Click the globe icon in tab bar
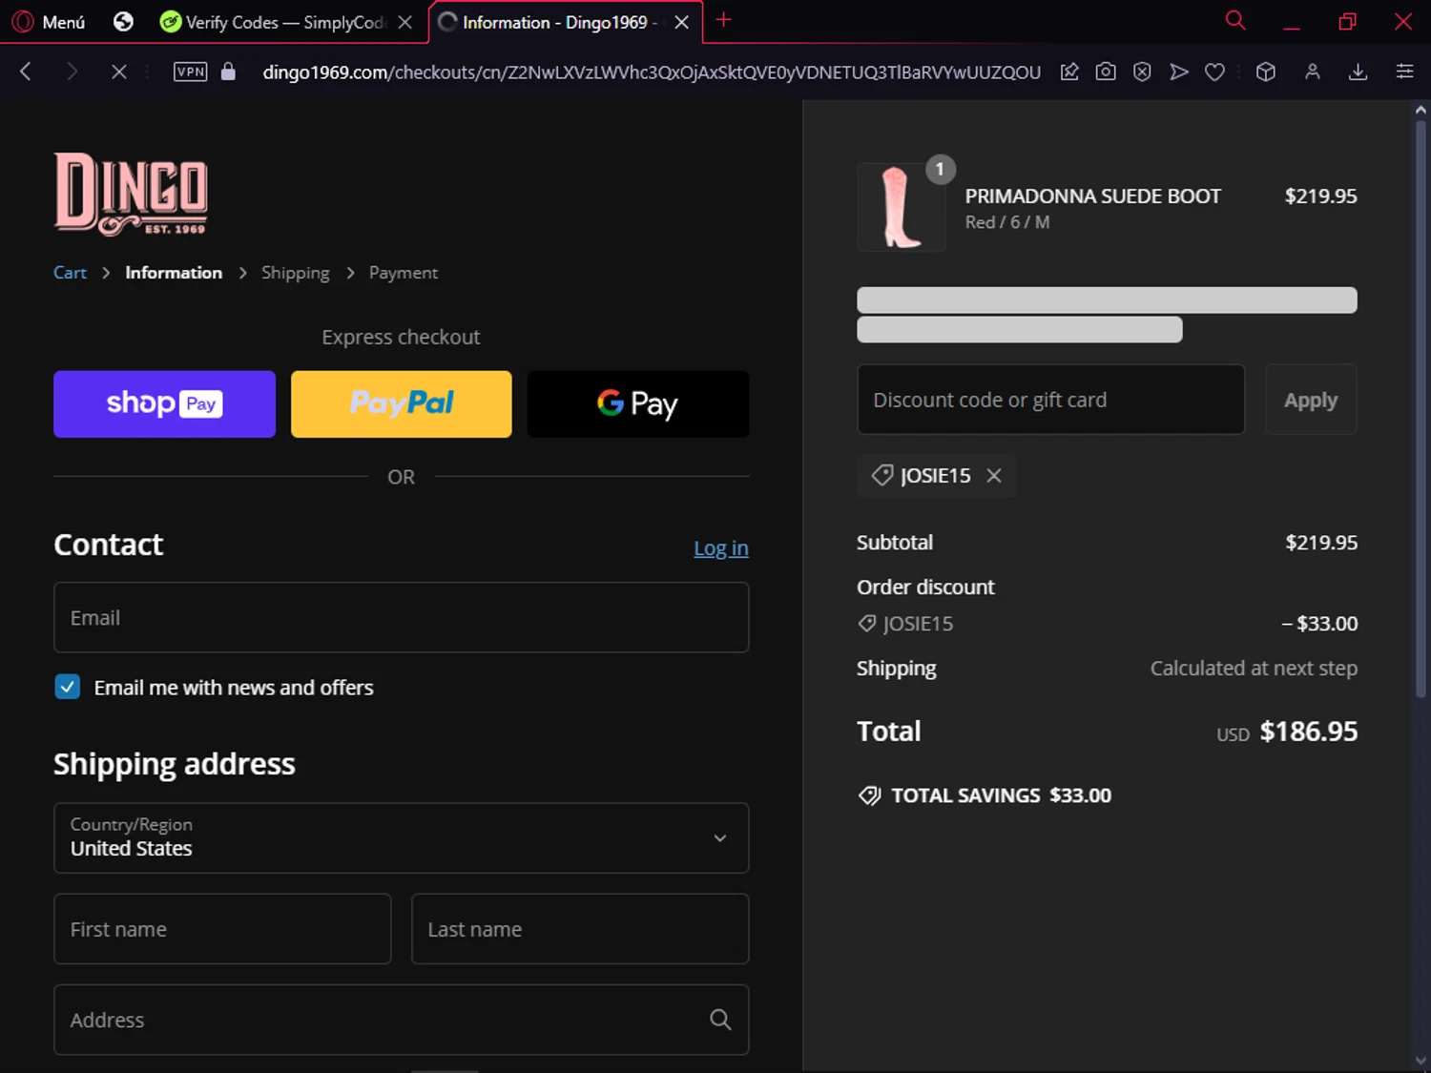 [123, 22]
